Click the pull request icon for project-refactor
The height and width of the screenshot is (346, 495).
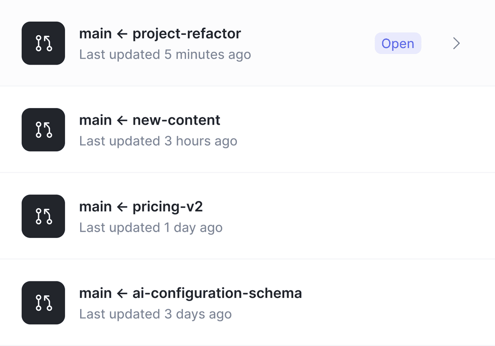[43, 43]
